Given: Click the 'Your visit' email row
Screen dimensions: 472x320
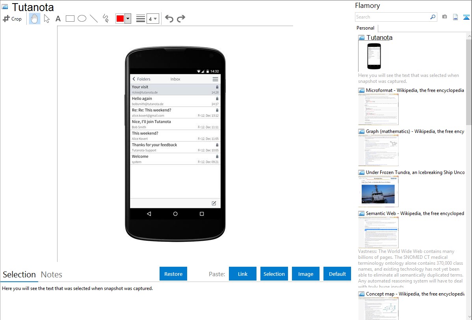Looking at the screenshot, I should click(x=175, y=90).
